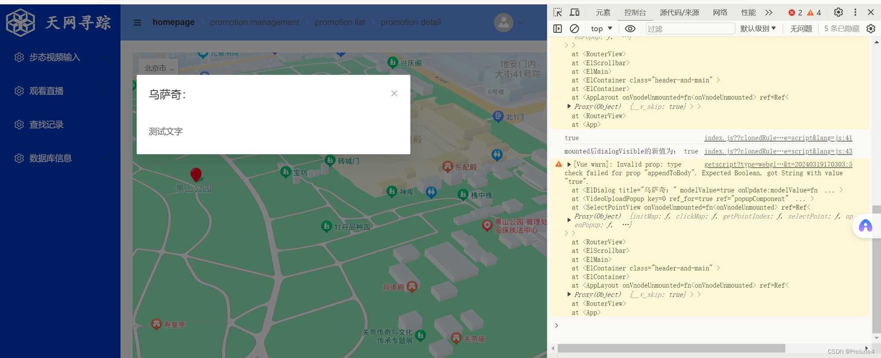The image size is (881, 358).
Task: Open DevTools settings gear
Action: (838, 12)
